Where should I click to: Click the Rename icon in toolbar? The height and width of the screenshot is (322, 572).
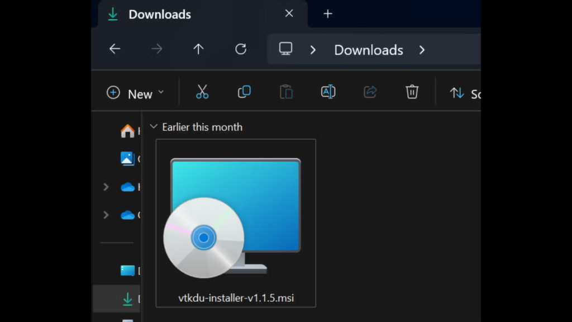328,92
